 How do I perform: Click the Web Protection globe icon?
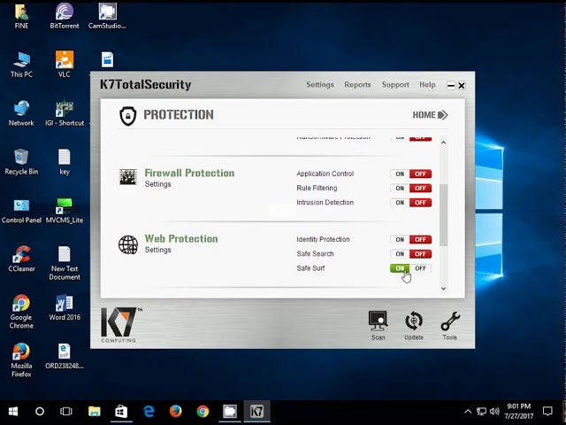coord(128,244)
